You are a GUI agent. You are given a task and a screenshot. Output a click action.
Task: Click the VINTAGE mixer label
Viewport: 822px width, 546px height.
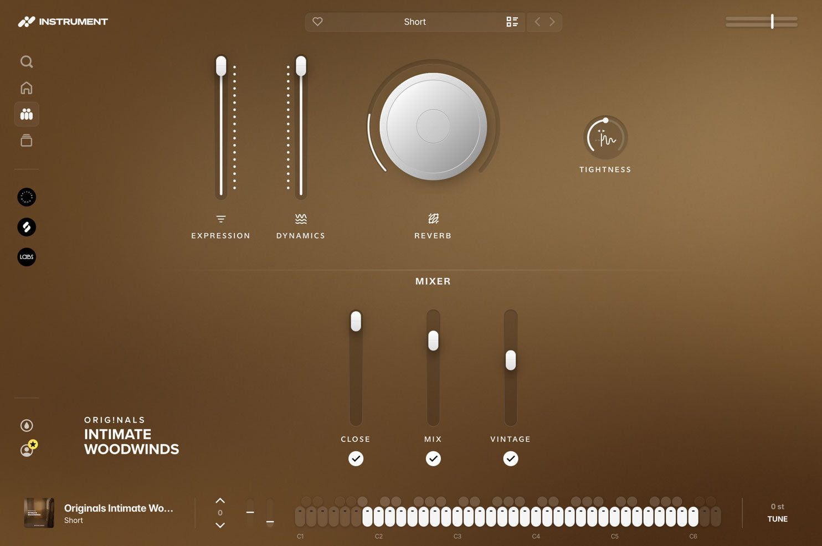(x=511, y=439)
